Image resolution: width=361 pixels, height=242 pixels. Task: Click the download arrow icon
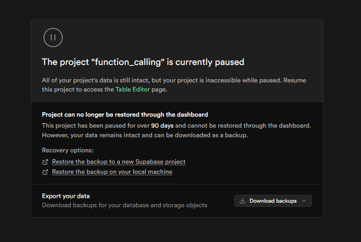[242, 201]
